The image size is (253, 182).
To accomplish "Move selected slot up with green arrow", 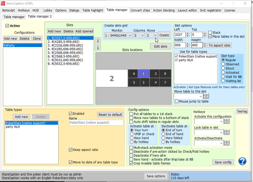I will (97, 41).
